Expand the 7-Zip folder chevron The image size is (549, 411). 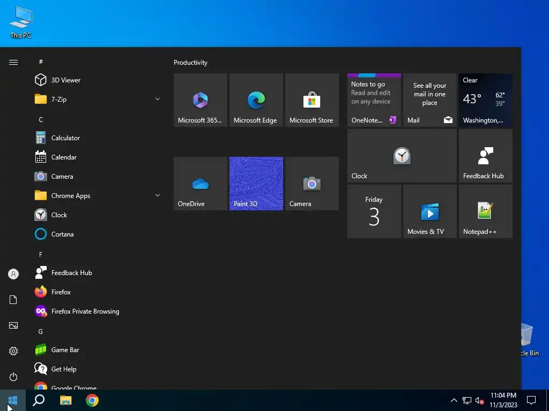pyautogui.click(x=158, y=99)
